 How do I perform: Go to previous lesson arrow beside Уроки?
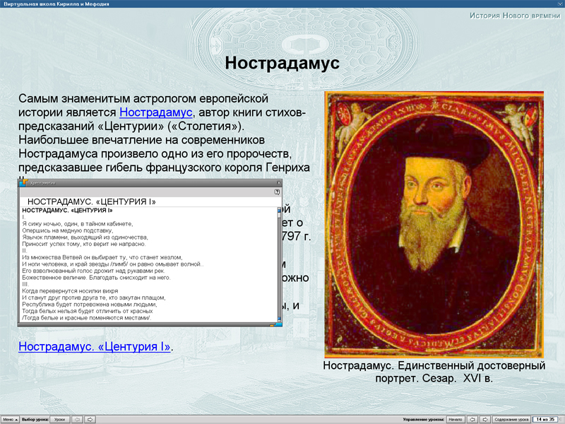tap(78, 419)
